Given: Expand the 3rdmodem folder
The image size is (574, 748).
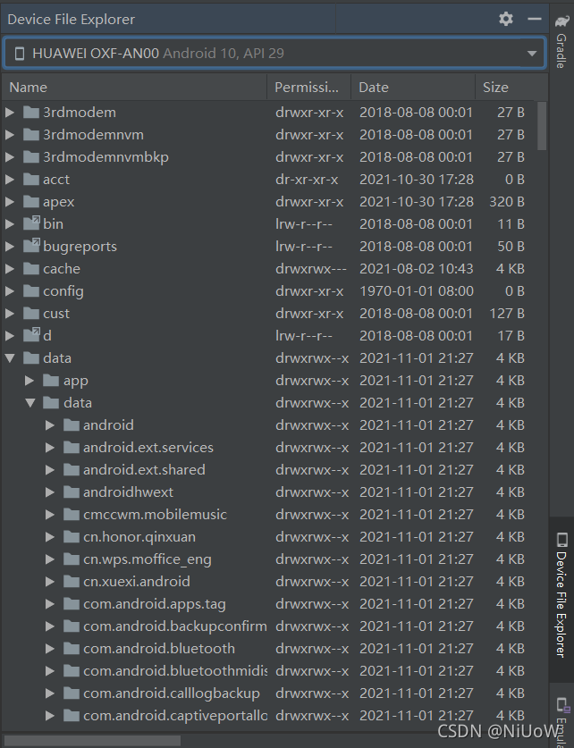Looking at the screenshot, I should (x=10, y=113).
